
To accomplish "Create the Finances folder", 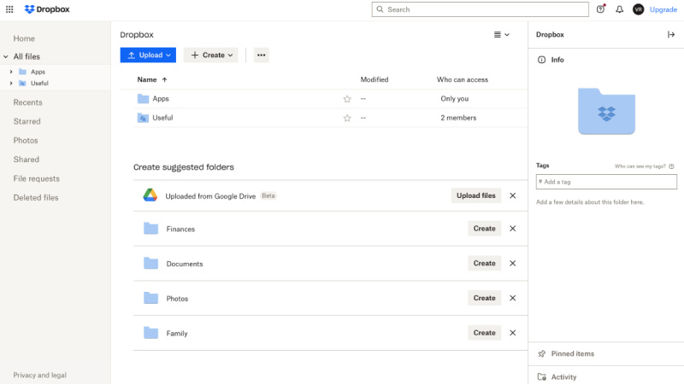I will (x=484, y=228).
